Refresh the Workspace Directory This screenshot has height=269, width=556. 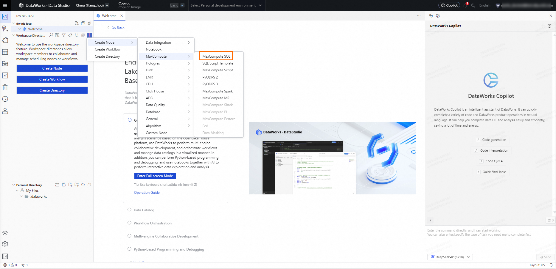(77, 35)
